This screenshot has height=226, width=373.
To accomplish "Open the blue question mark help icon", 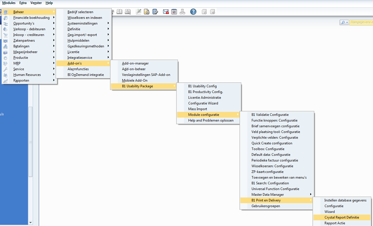I will pos(193,12).
